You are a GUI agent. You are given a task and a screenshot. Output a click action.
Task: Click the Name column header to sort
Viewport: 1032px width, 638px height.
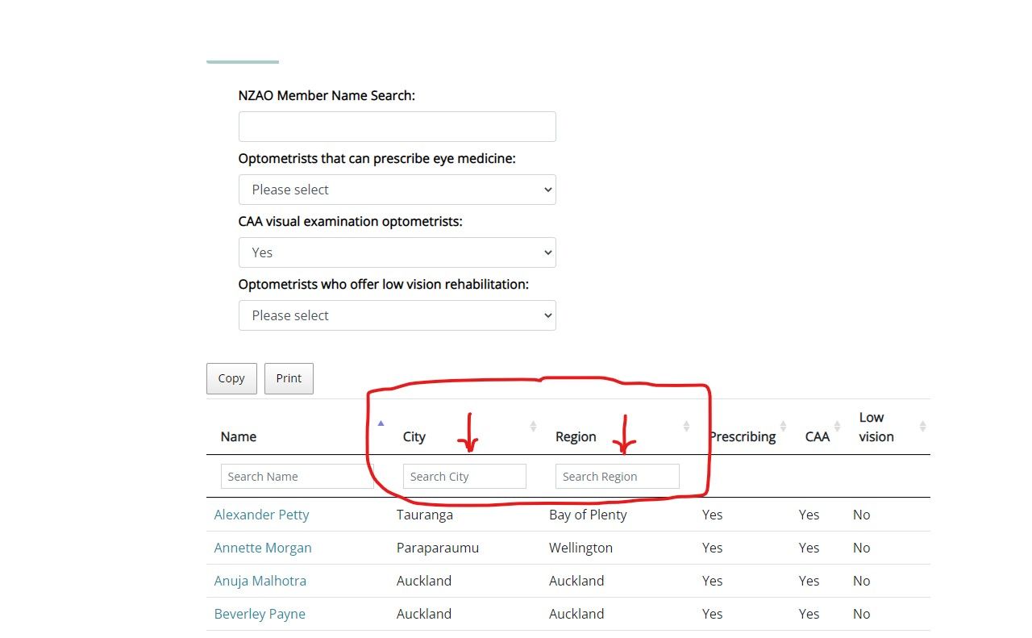[238, 436]
